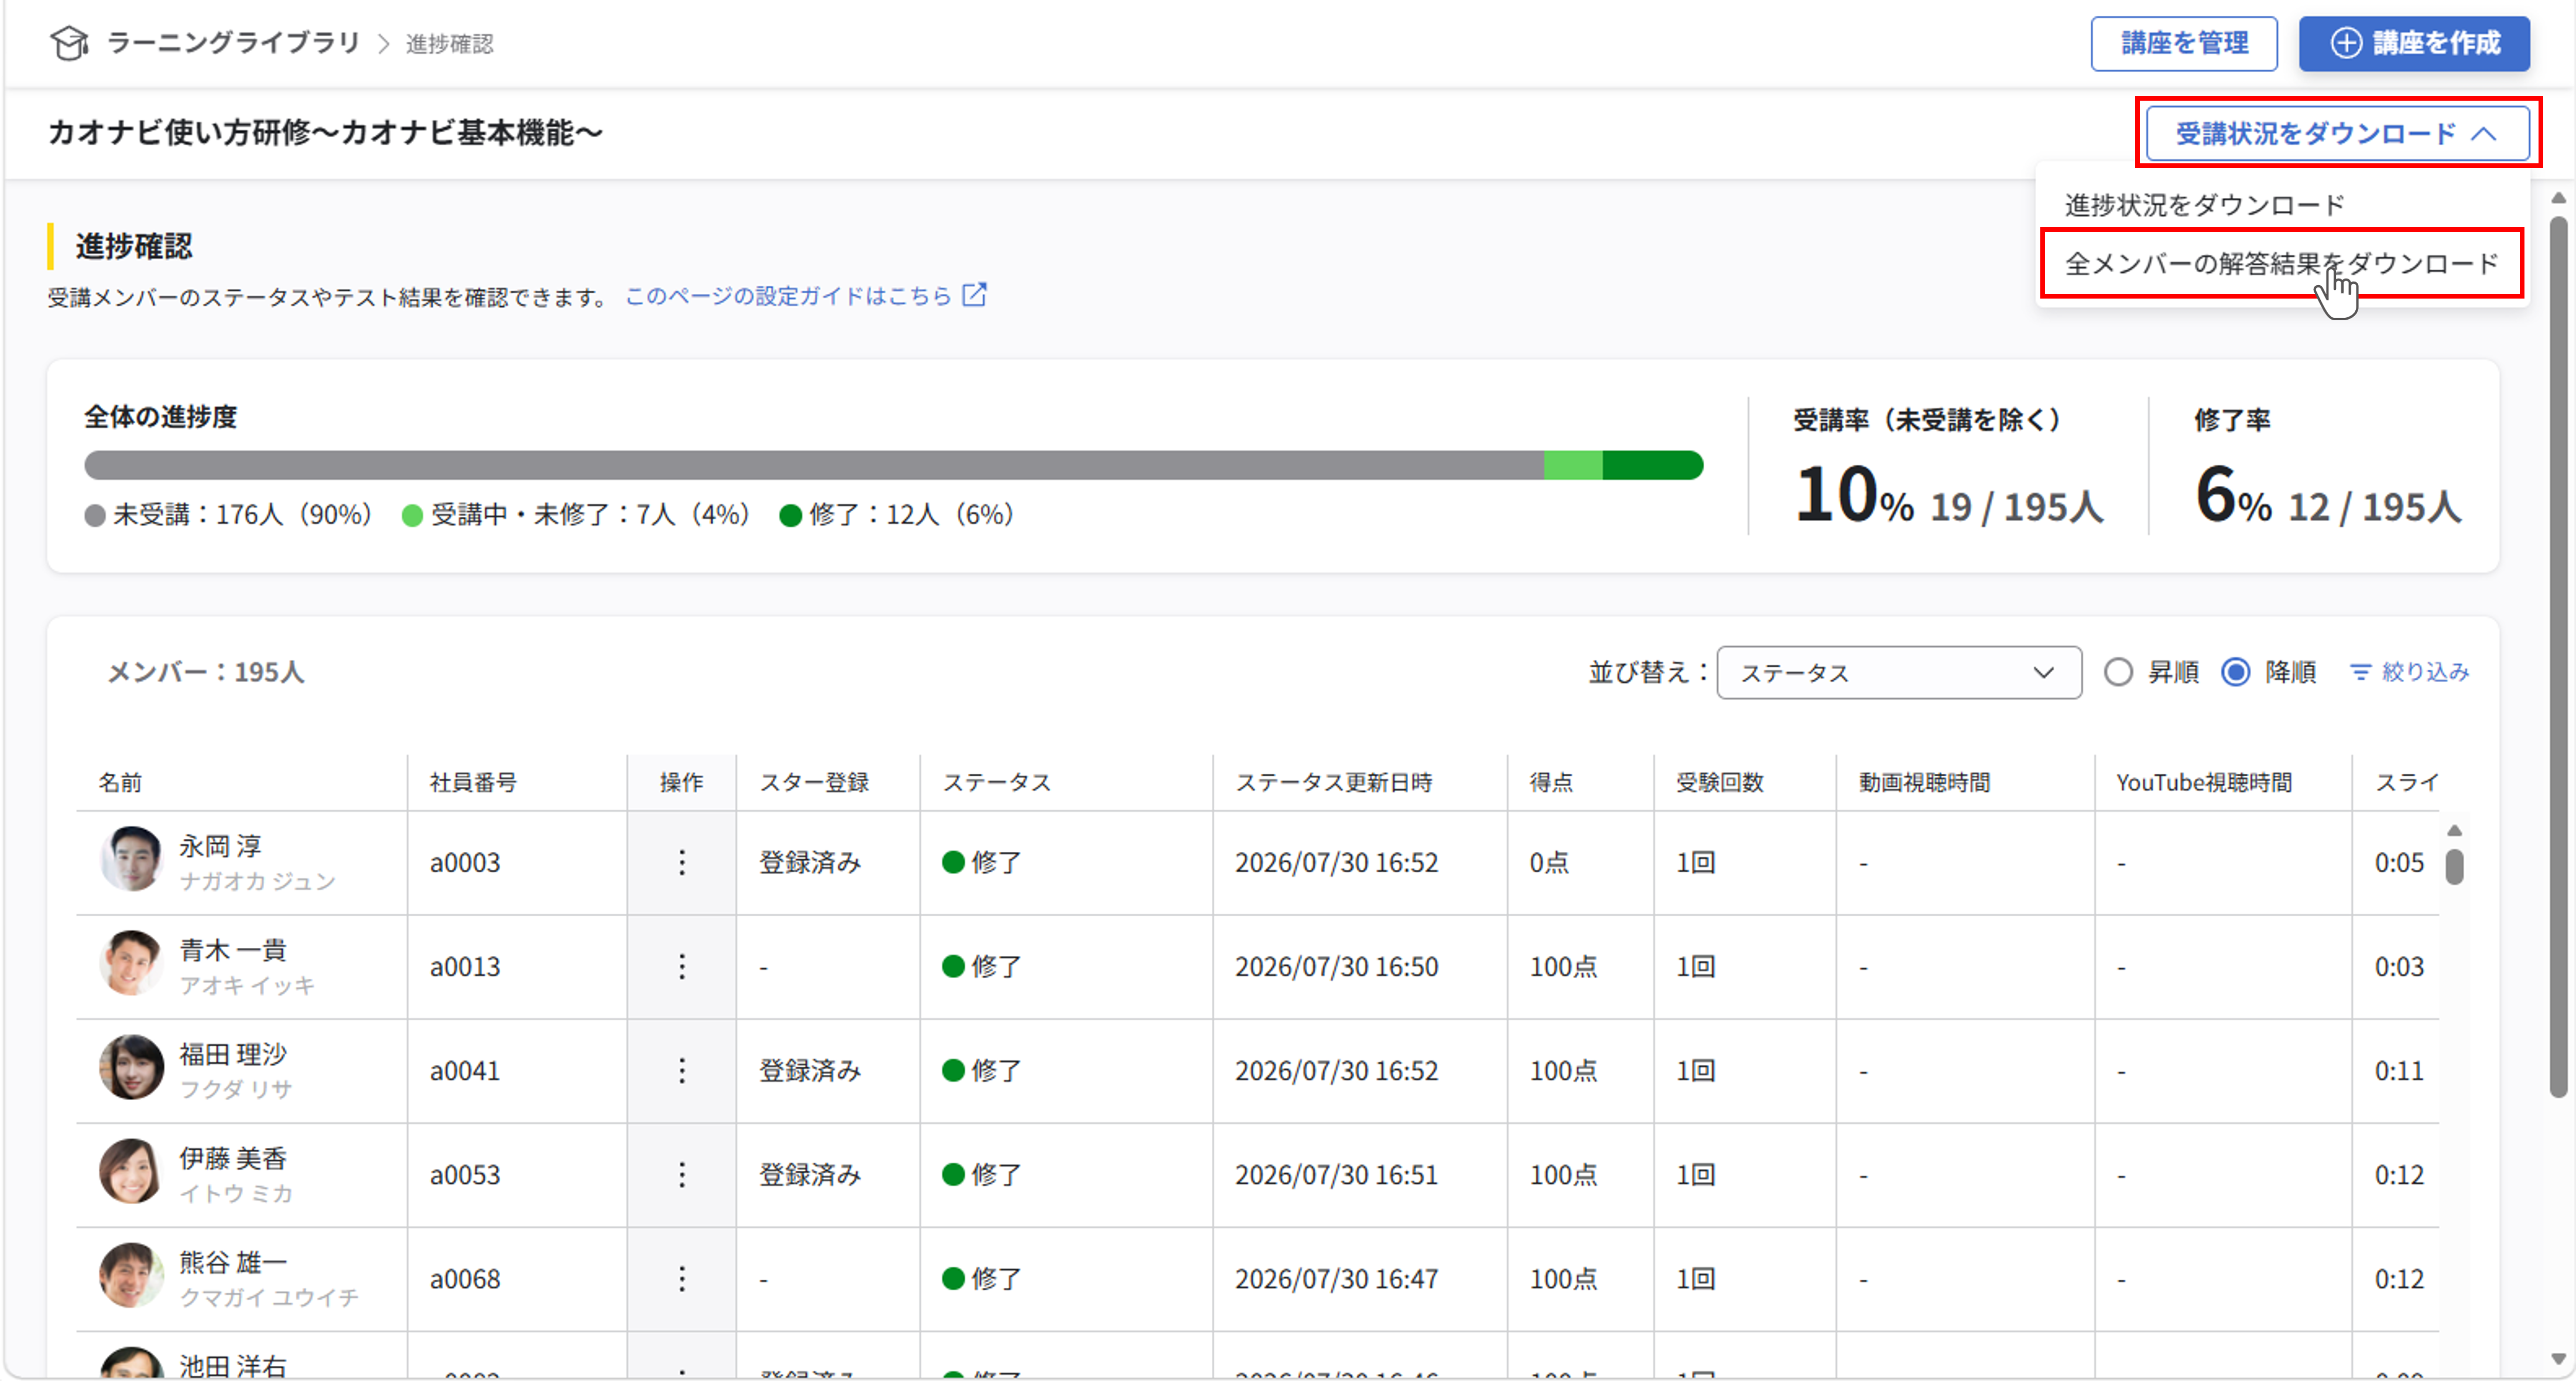Collapse the 受講状況をダウンロード dropdown
Screen dimensions: 2576x1381
pyautogui.click(x=2337, y=133)
